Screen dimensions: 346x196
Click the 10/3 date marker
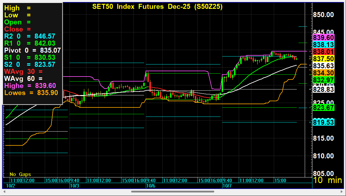tap(74, 186)
